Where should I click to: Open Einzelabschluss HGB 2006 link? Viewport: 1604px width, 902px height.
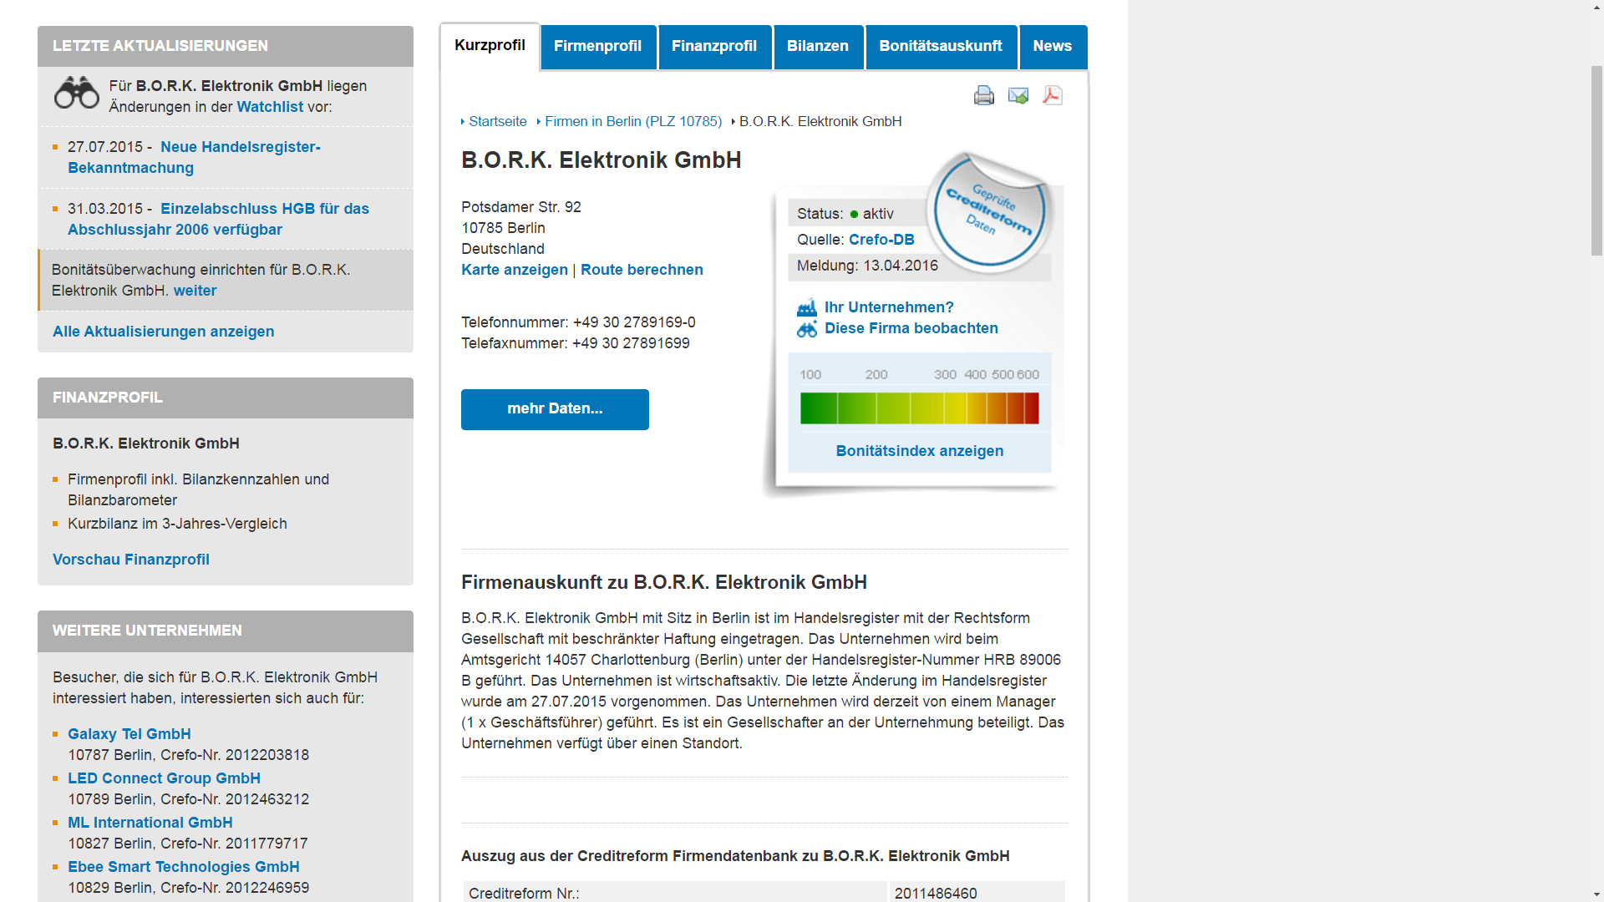[218, 219]
